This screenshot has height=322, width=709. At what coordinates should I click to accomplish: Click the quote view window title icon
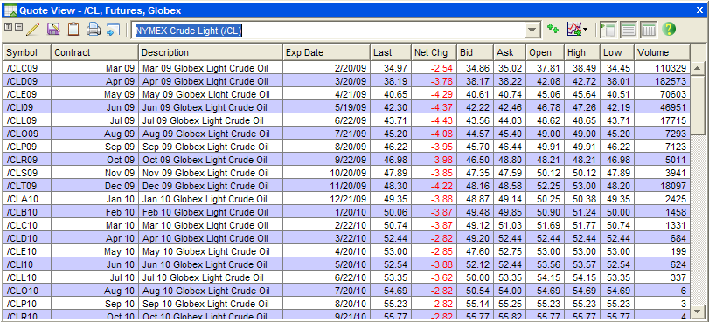click(10, 10)
